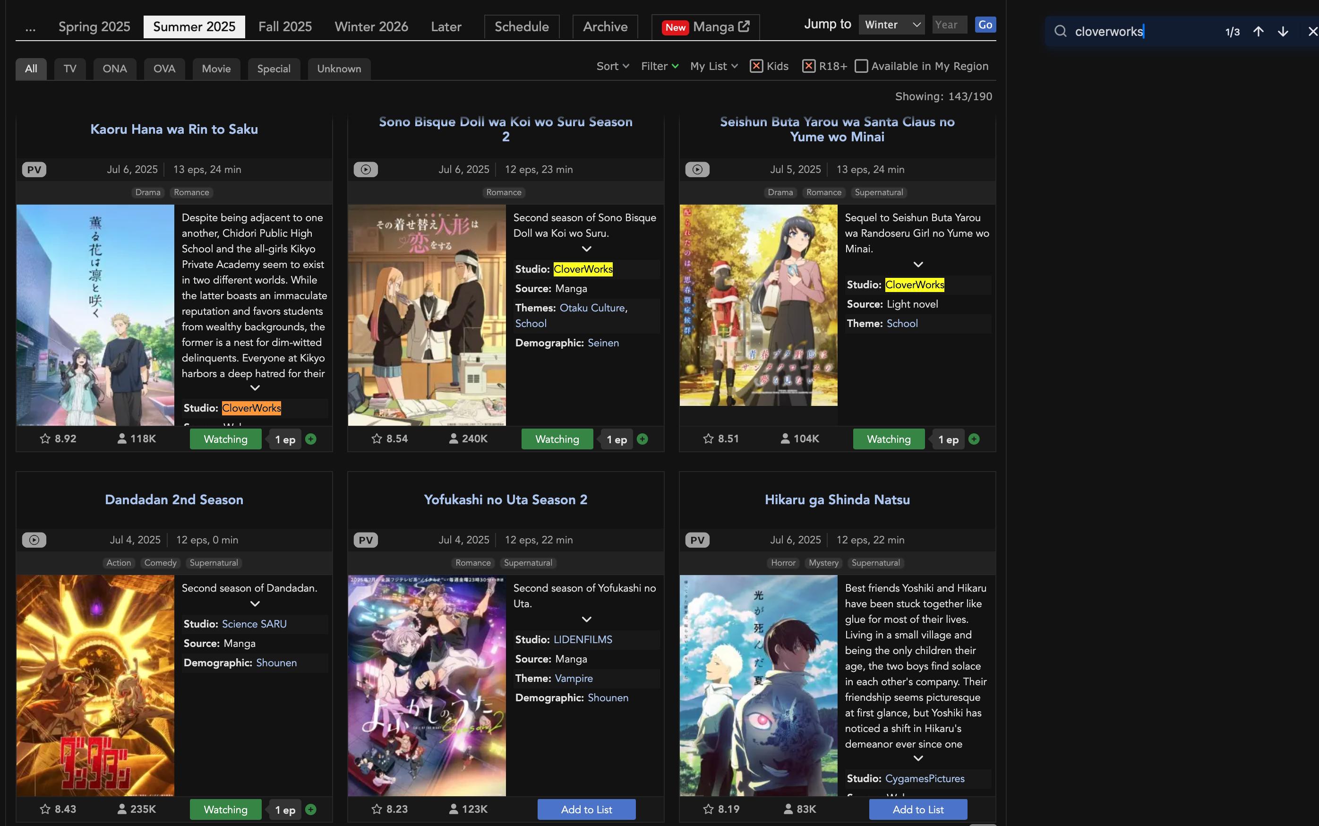Switch to the Fall 2025 tab

point(284,26)
